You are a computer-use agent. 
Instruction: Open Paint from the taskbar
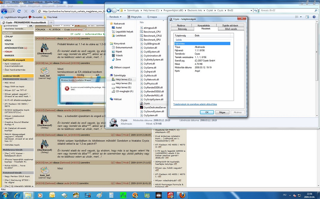click(x=99, y=195)
